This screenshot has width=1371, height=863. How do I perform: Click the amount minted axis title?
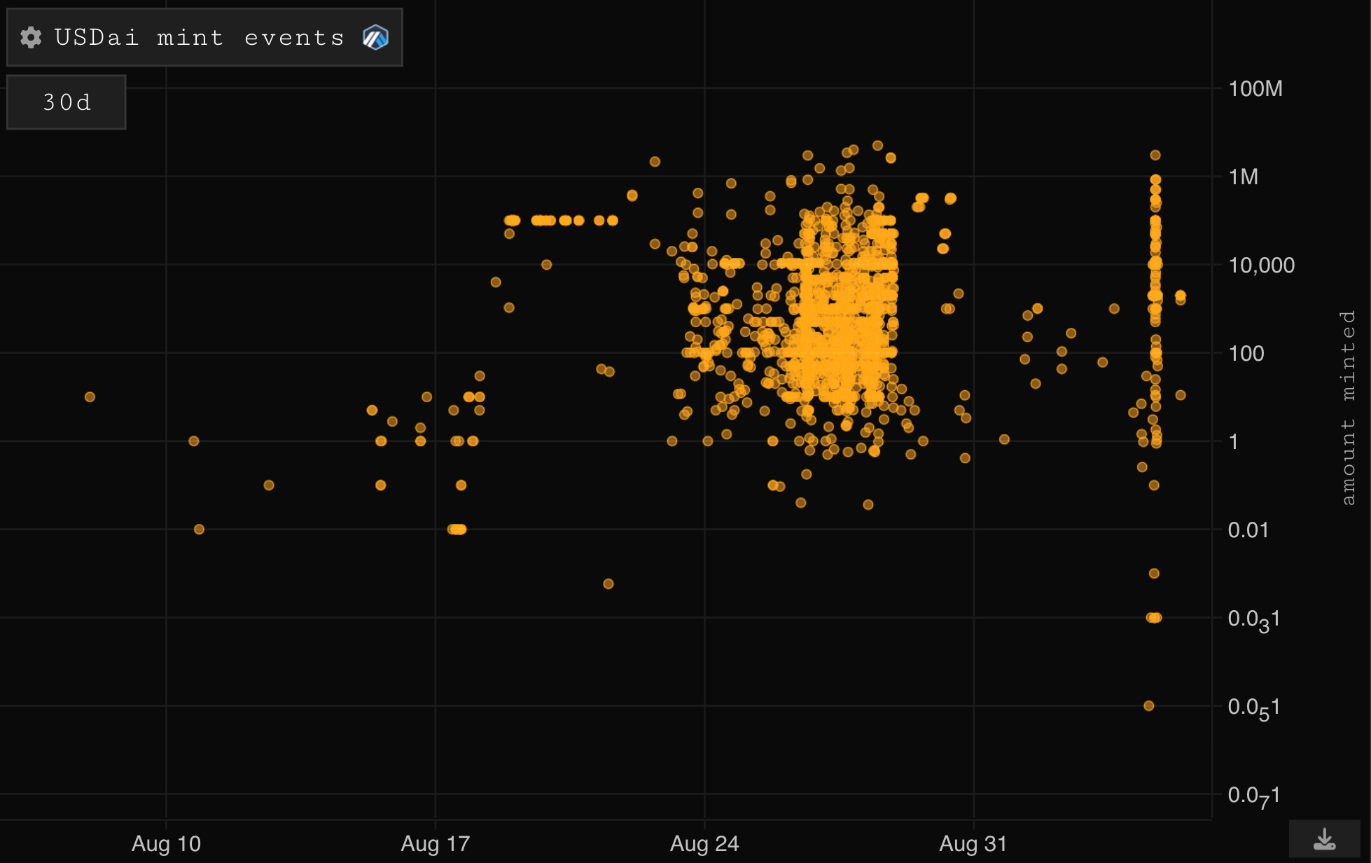point(1348,408)
